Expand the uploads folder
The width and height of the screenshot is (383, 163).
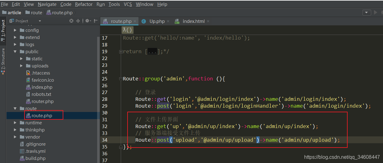coord(21,66)
